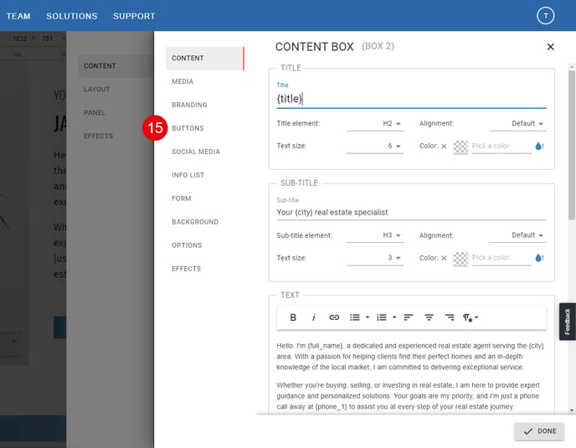Open the Feedback side tab
The width and height of the screenshot is (576, 448).
567,322
